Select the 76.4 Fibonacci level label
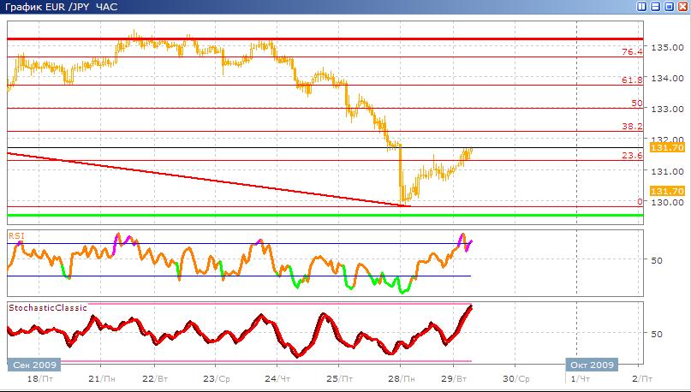Image resolution: width=691 pixels, height=392 pixels. tap(631, 52)
